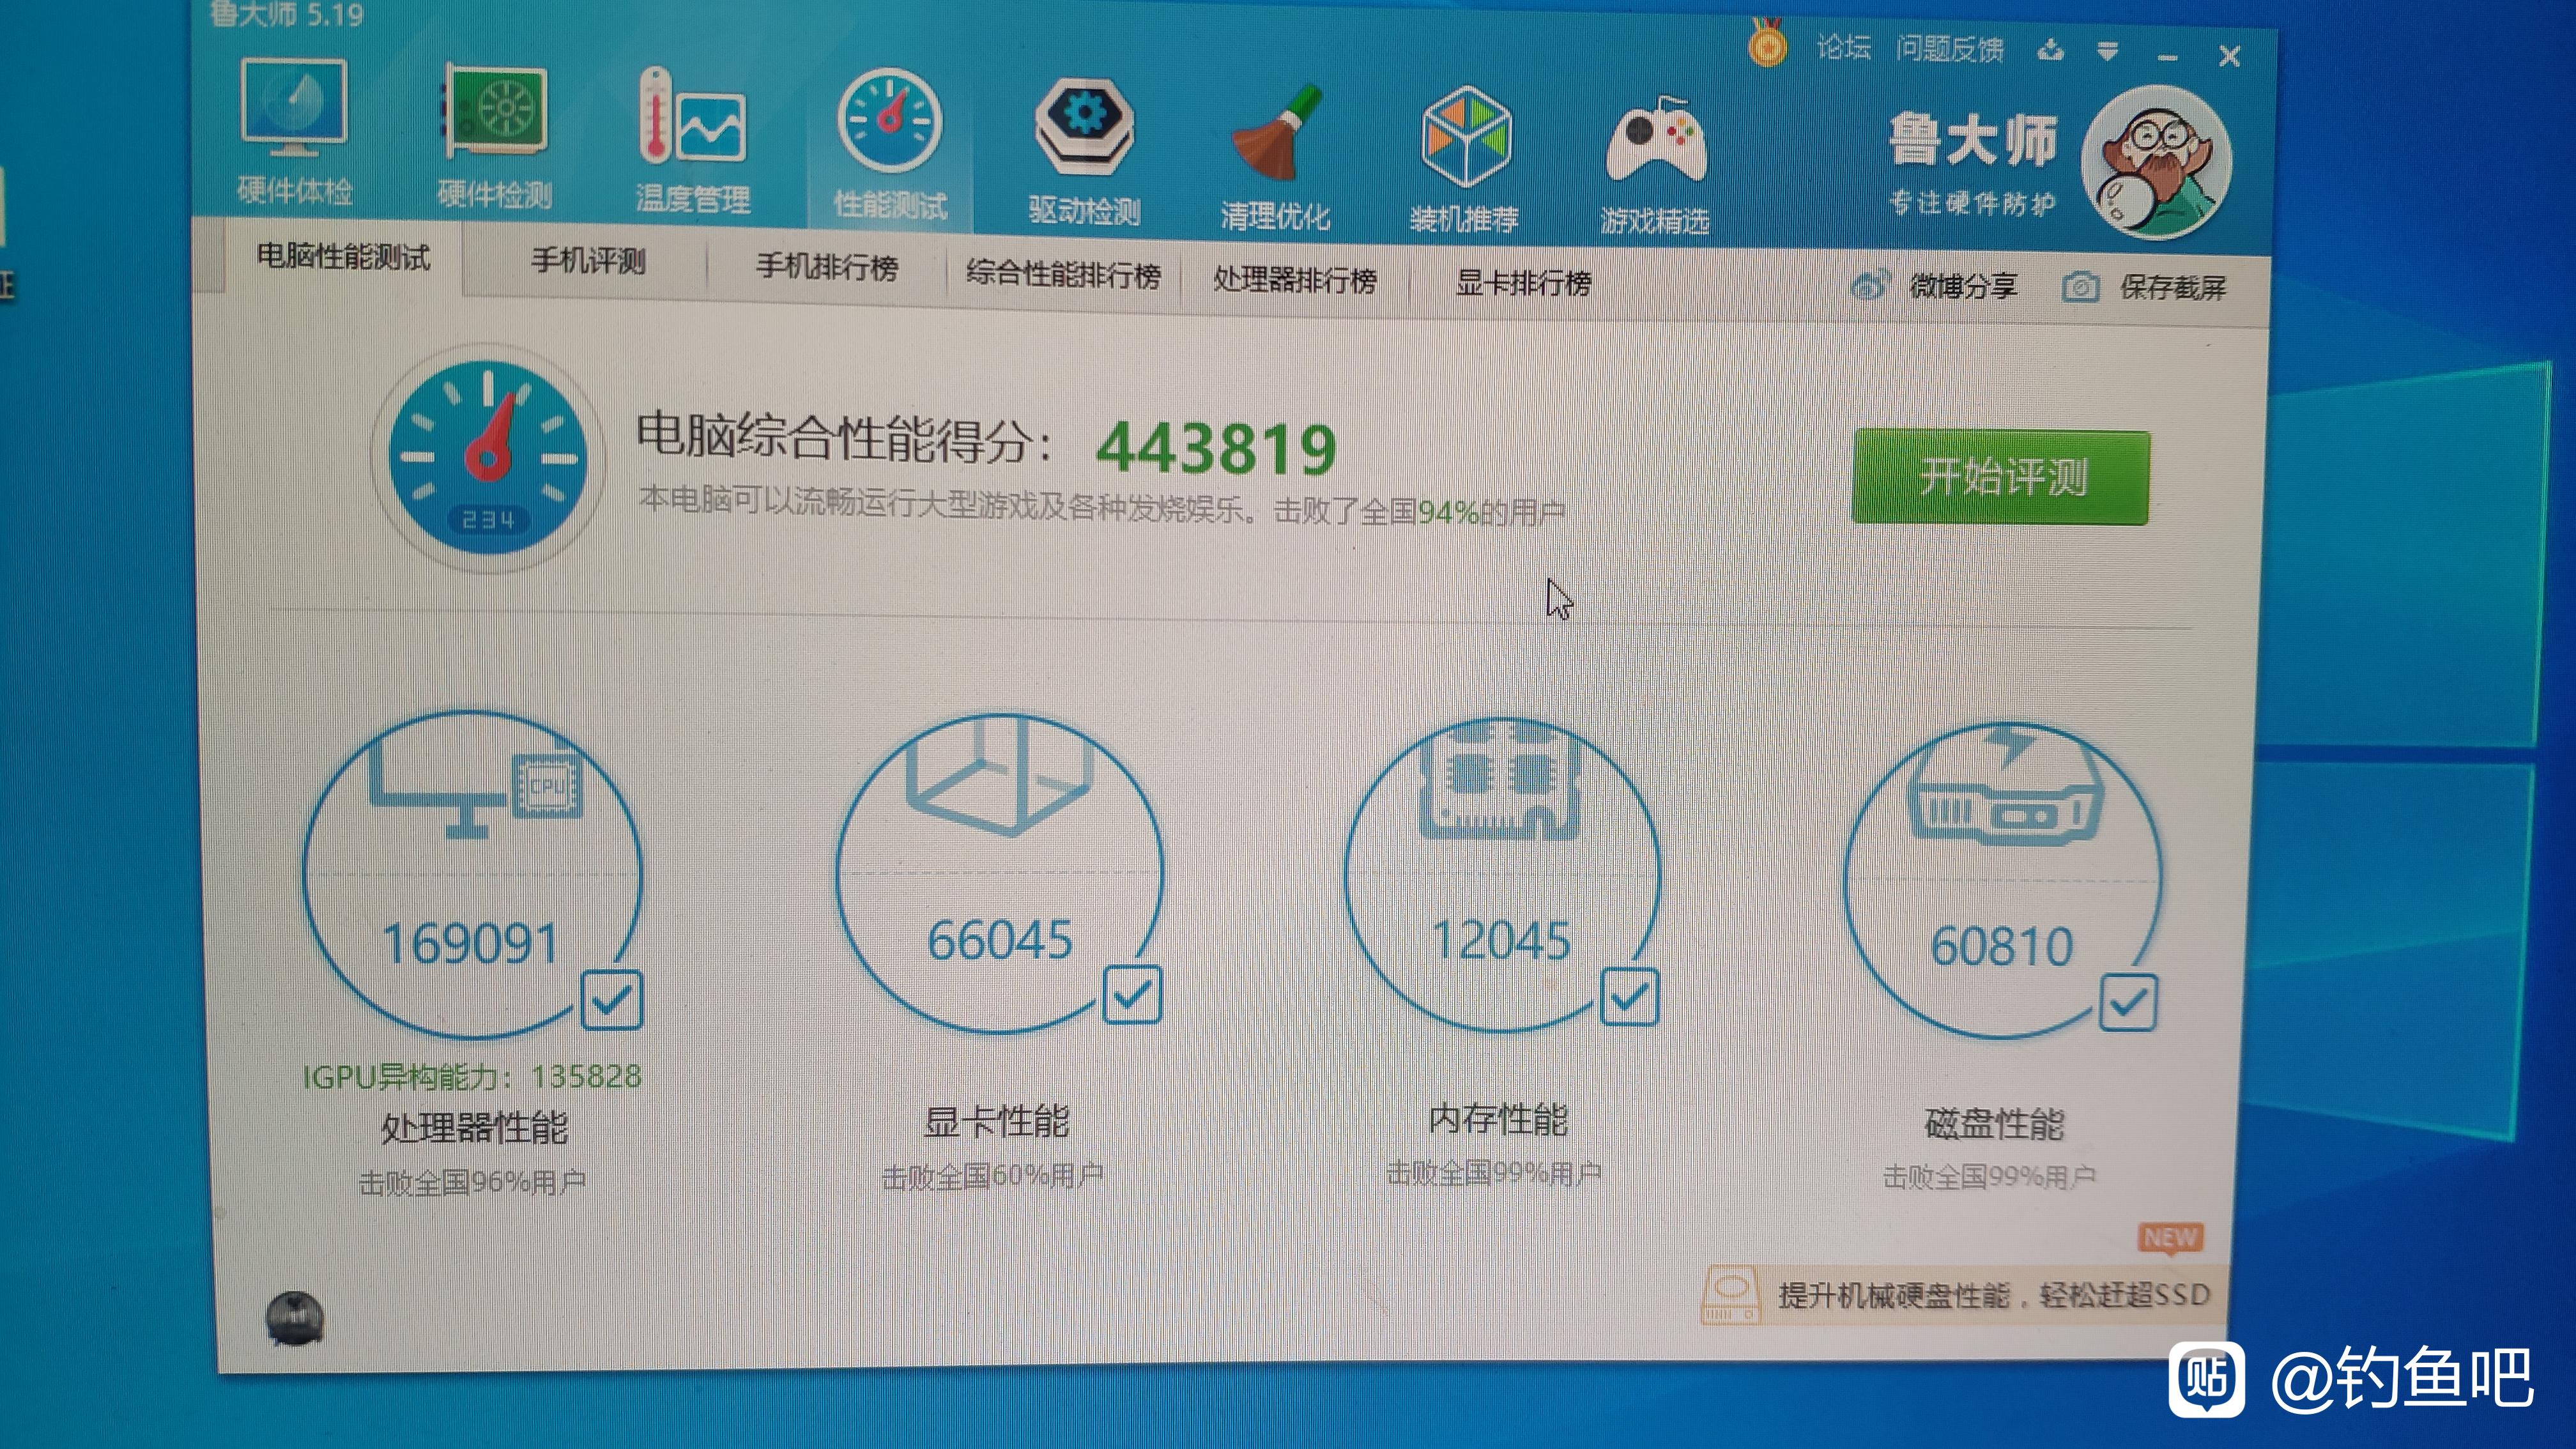Click 微博分享 share link
Viewport: 2576px width, 1449px height.
point(1963,286)
